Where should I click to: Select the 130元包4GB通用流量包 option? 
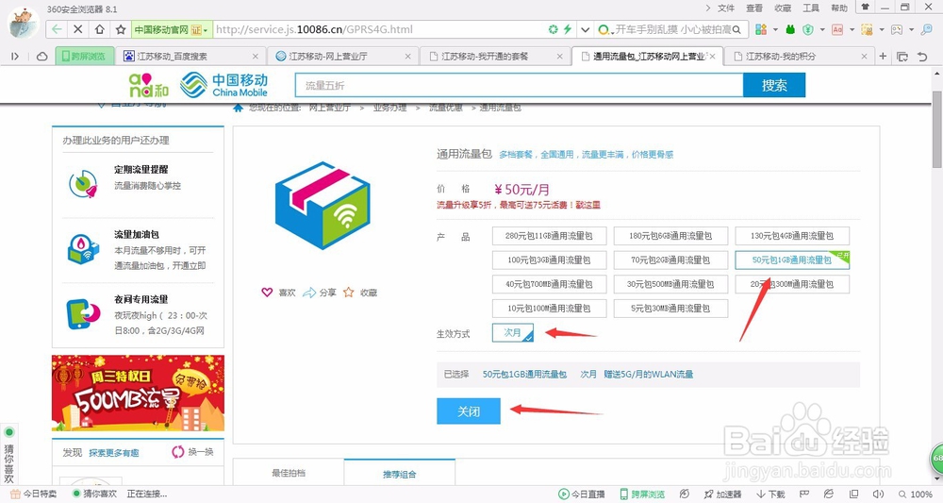click(x=792, y=236)
